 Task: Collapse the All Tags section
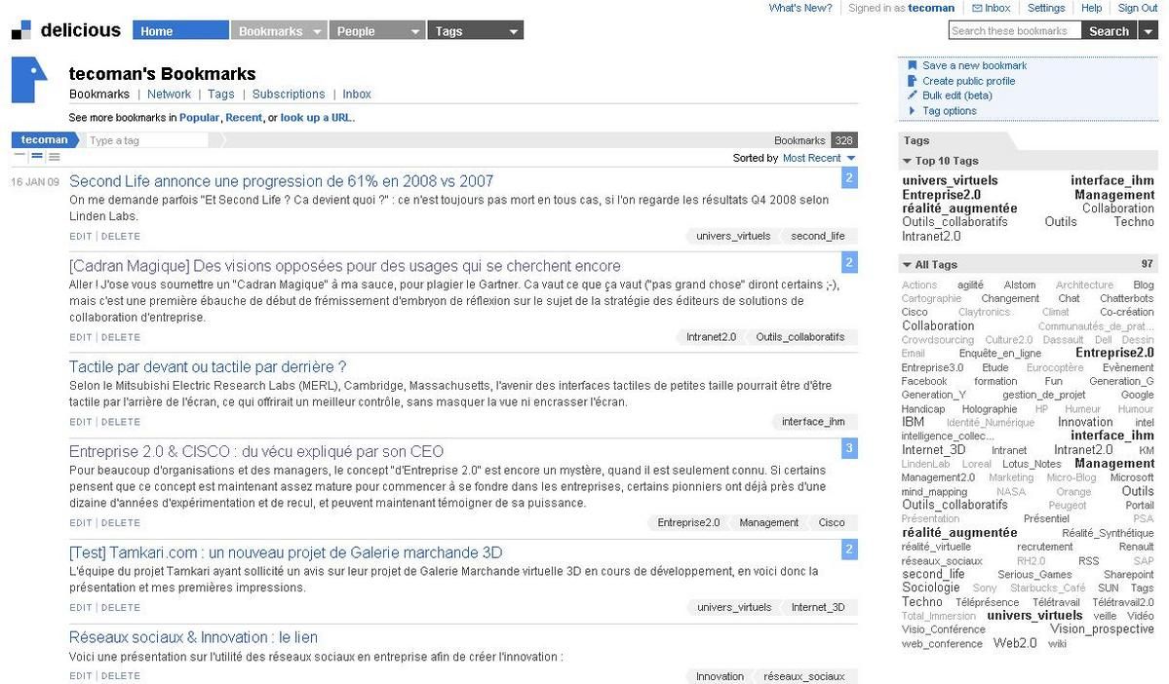click(x=908, y=264)
